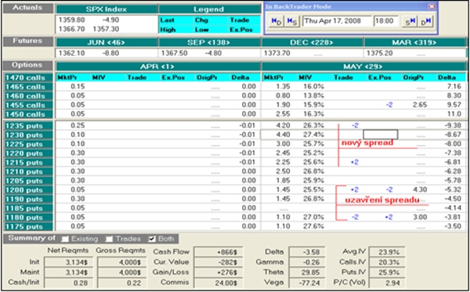Check the Trades summary checkbox

tap(109, 239)
